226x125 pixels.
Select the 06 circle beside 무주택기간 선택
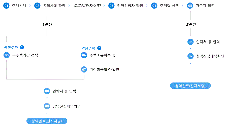[7, 55]
